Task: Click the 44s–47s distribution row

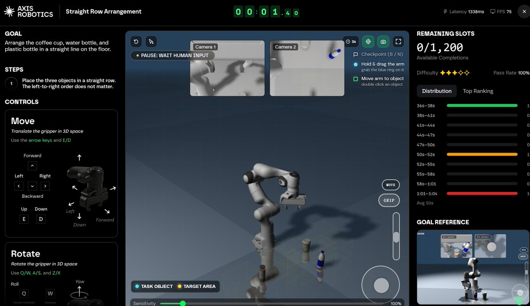Action: pos(473,135)
